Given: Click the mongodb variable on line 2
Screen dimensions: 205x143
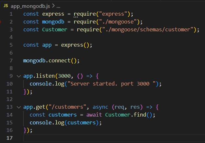Looking at the screenshot, I should click(53, 22).
